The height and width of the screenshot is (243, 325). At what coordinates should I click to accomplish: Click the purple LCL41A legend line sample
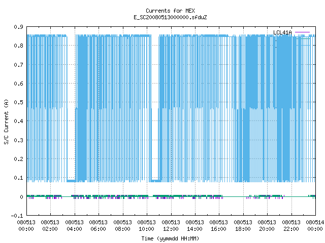click(x=302, y=32)
